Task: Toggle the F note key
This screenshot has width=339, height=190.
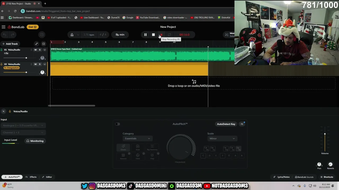Action: 222,155
